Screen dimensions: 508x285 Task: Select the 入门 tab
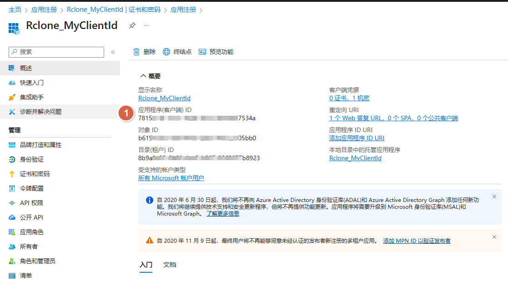coord(146,265)
